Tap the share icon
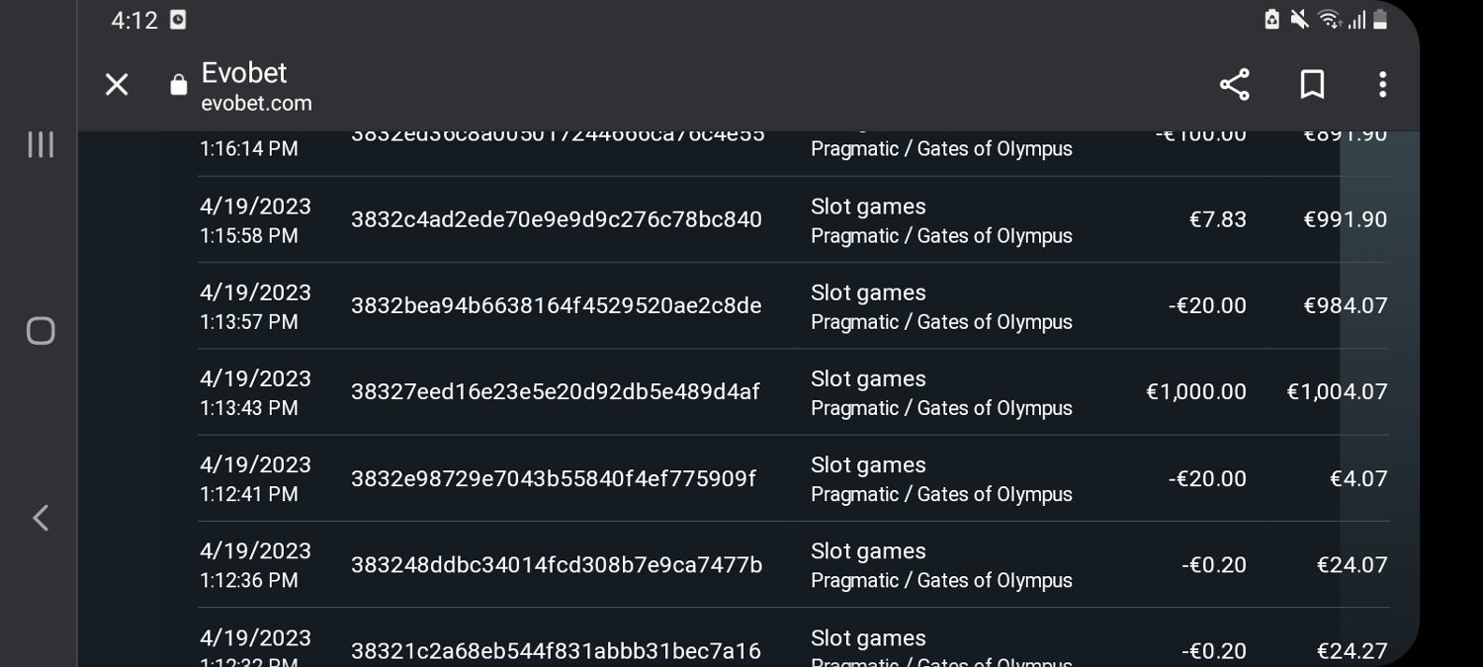Image resolution: width=1483 pixels, height=667 pixels. pyautogui.click(x=1234, y=85)
